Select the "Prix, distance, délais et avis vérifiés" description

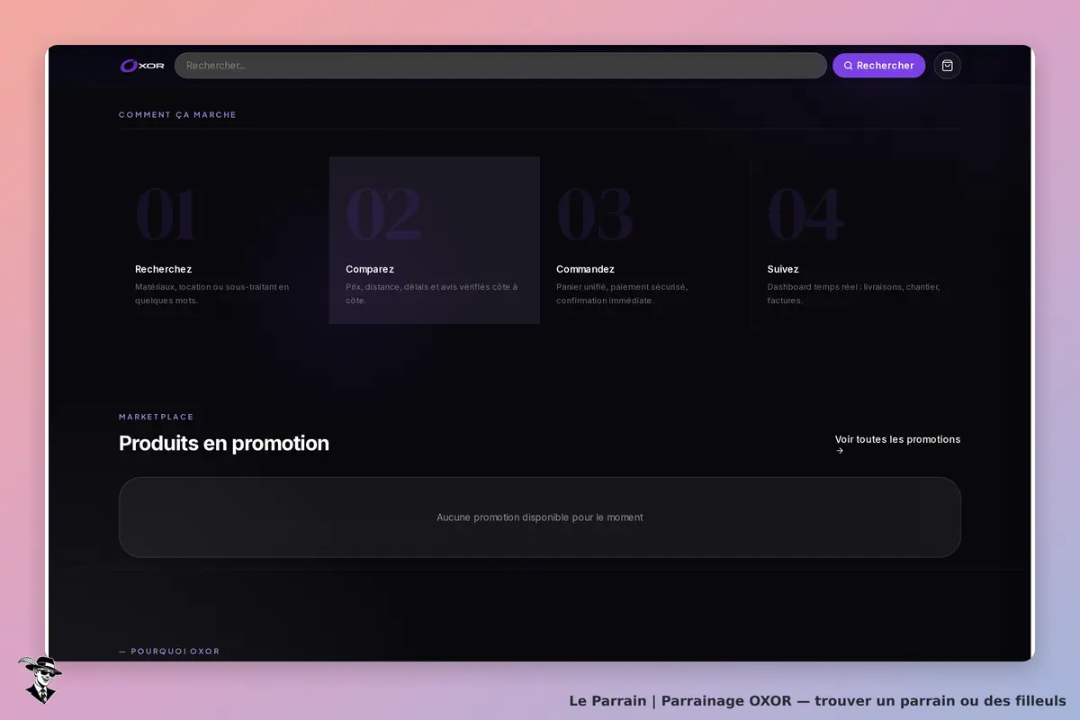point(432,293)
